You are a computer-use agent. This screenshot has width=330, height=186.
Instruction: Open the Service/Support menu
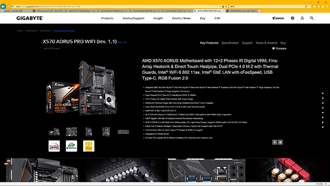[x=134, y=19]
